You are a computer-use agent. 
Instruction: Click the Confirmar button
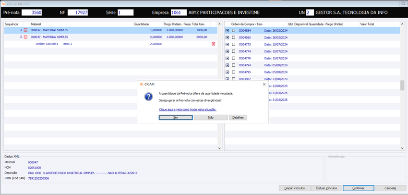pyautogui.click(x=358, y=188)
